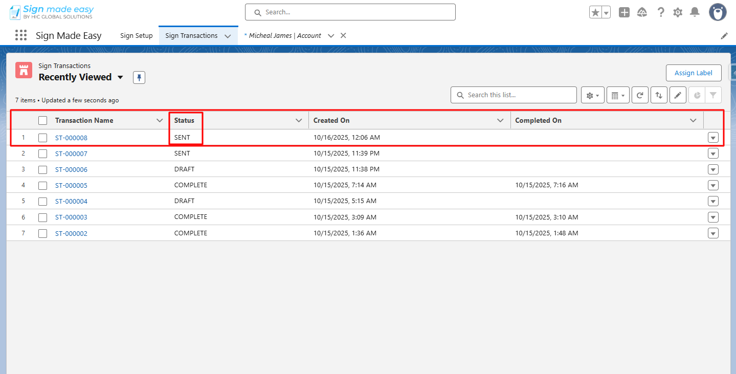The width and height of the screenshot is (736, 374).
Task: Toggle the select-all header checkbox
Action: point(43,121)
